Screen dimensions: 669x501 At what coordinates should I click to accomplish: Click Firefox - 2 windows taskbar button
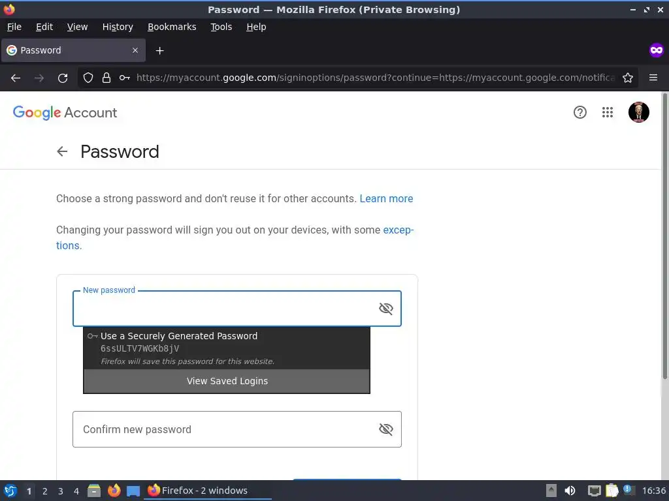tap(208, 491)
